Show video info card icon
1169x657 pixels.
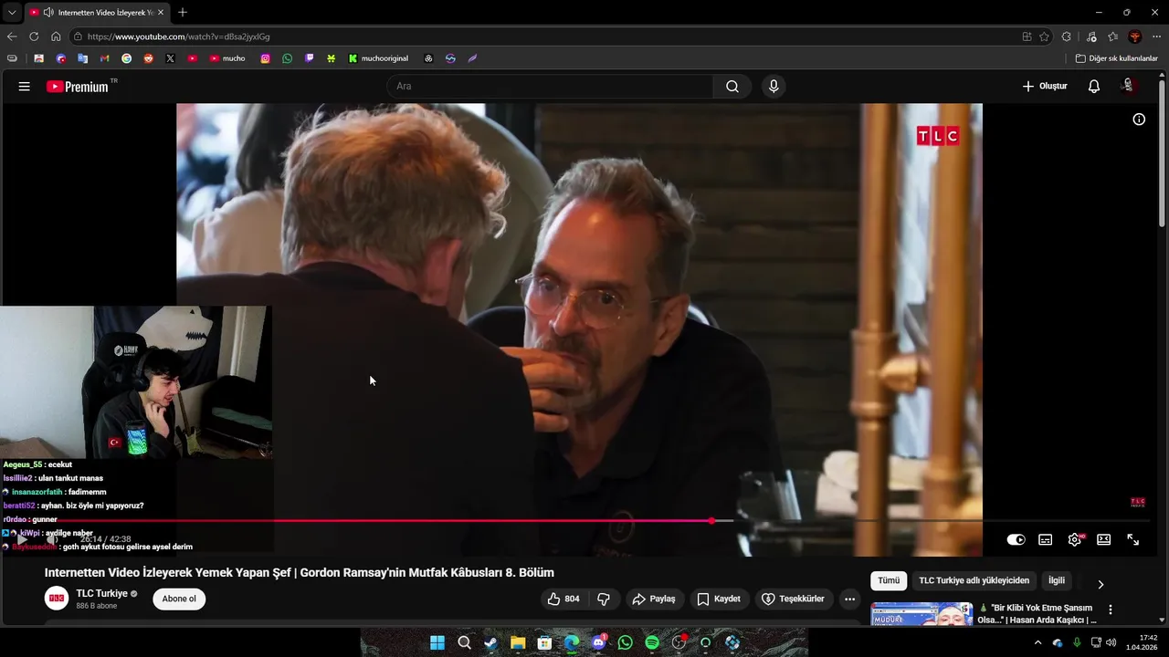point(1139,120)
